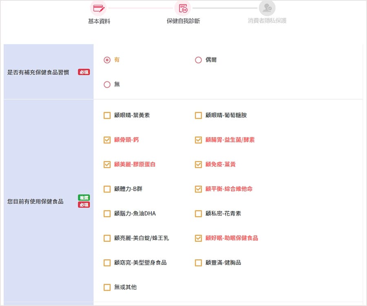
Task: Check the 顧眼睛-葡萄糖胺 checkbox
Action: click(x=198, y=115)
